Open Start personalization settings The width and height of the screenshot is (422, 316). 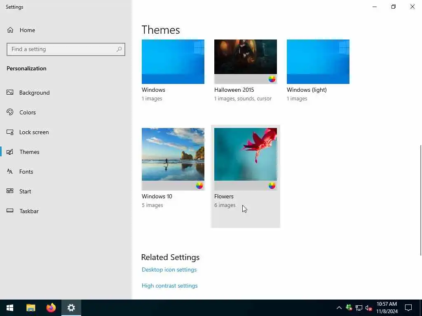[25, 191]
